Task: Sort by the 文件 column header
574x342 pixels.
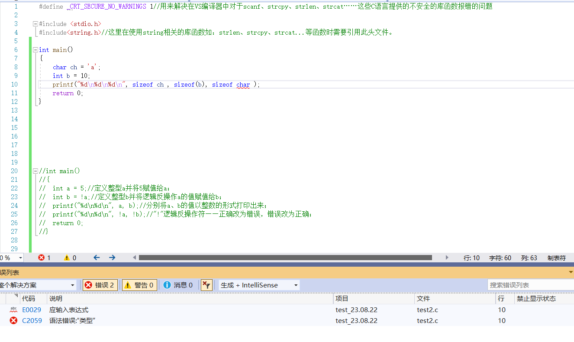Action: coord(455,298)
